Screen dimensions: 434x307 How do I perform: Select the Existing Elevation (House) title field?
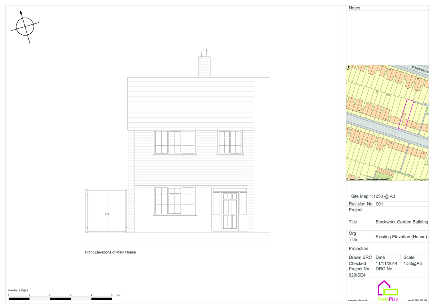pos(400,237)
